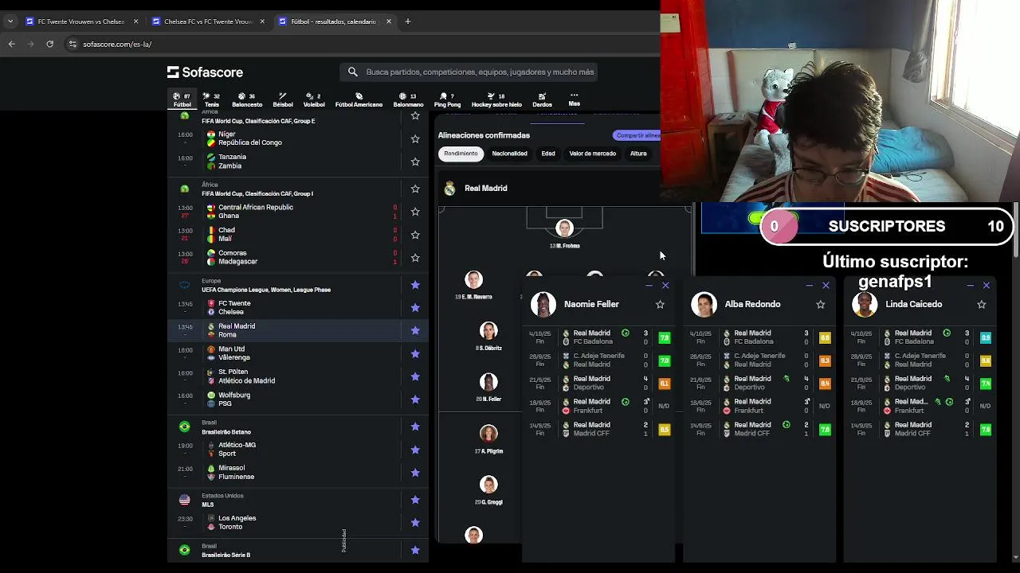Select the Rendimiento lineup filter
Image resolution: width=1020 pixels, height=573 pixels.
[461, 154]
